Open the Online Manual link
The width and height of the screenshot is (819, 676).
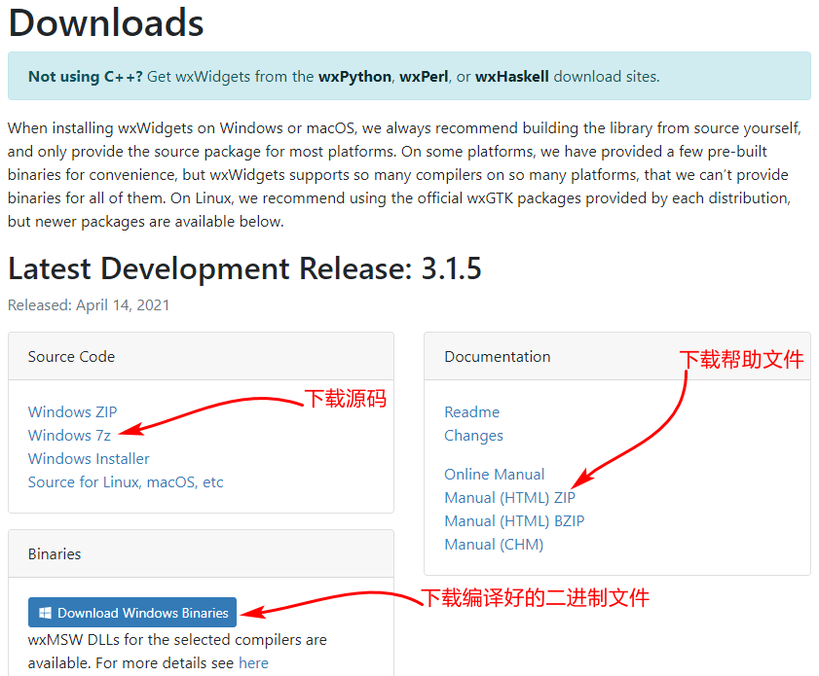(x=494, y=474)
